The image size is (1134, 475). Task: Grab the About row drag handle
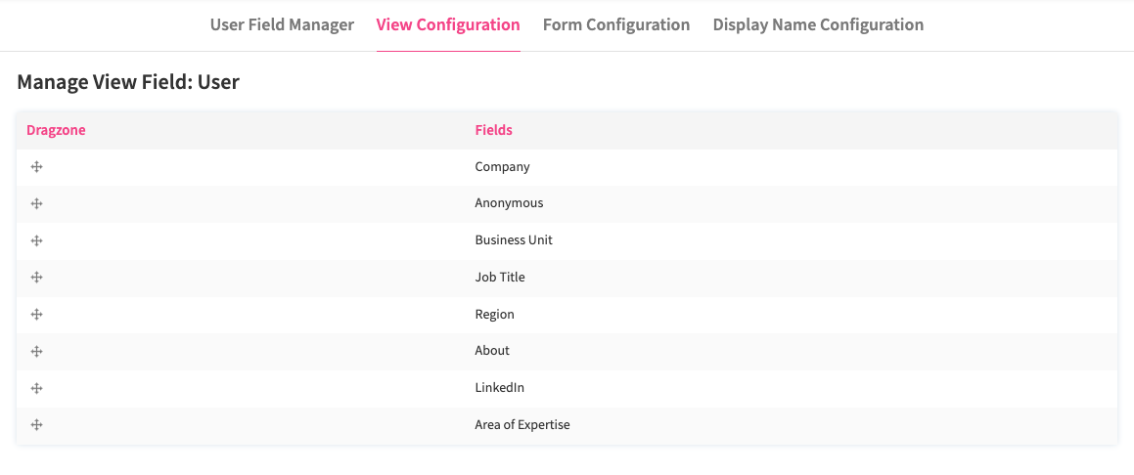click(x=36, y=351)
